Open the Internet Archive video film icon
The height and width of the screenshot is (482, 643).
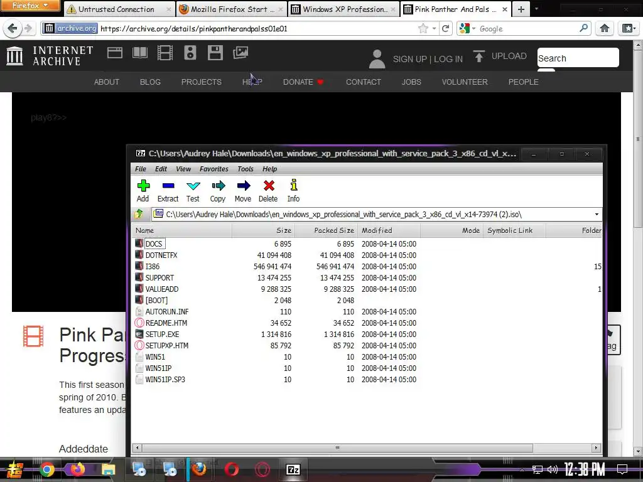click(x=165, y=53)
